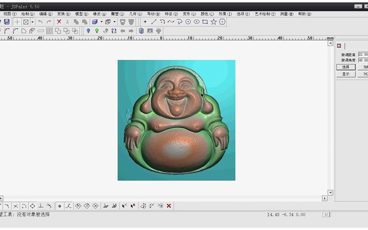Open the 雕塑(S) menu

tap(118, 14)
